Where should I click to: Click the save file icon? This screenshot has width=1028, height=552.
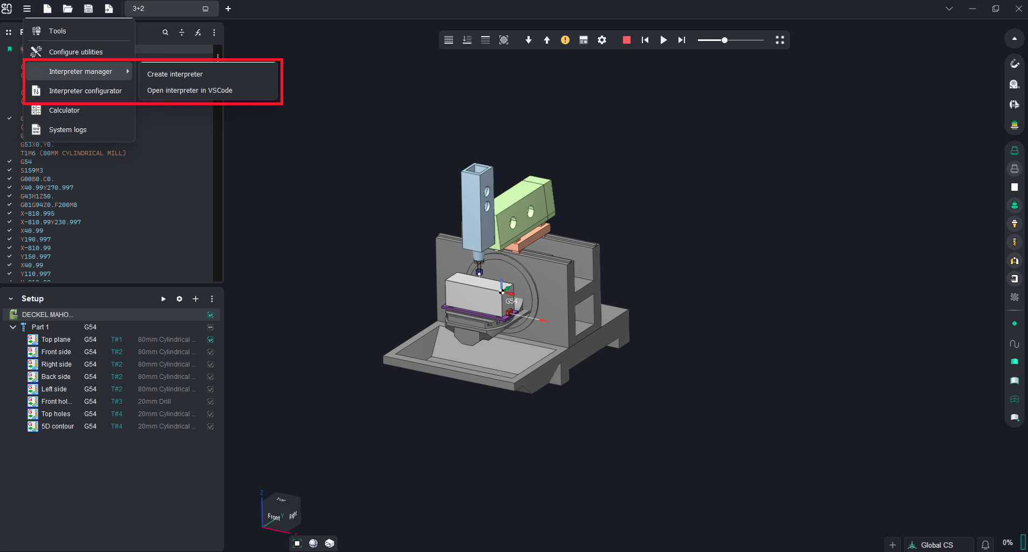88,9
